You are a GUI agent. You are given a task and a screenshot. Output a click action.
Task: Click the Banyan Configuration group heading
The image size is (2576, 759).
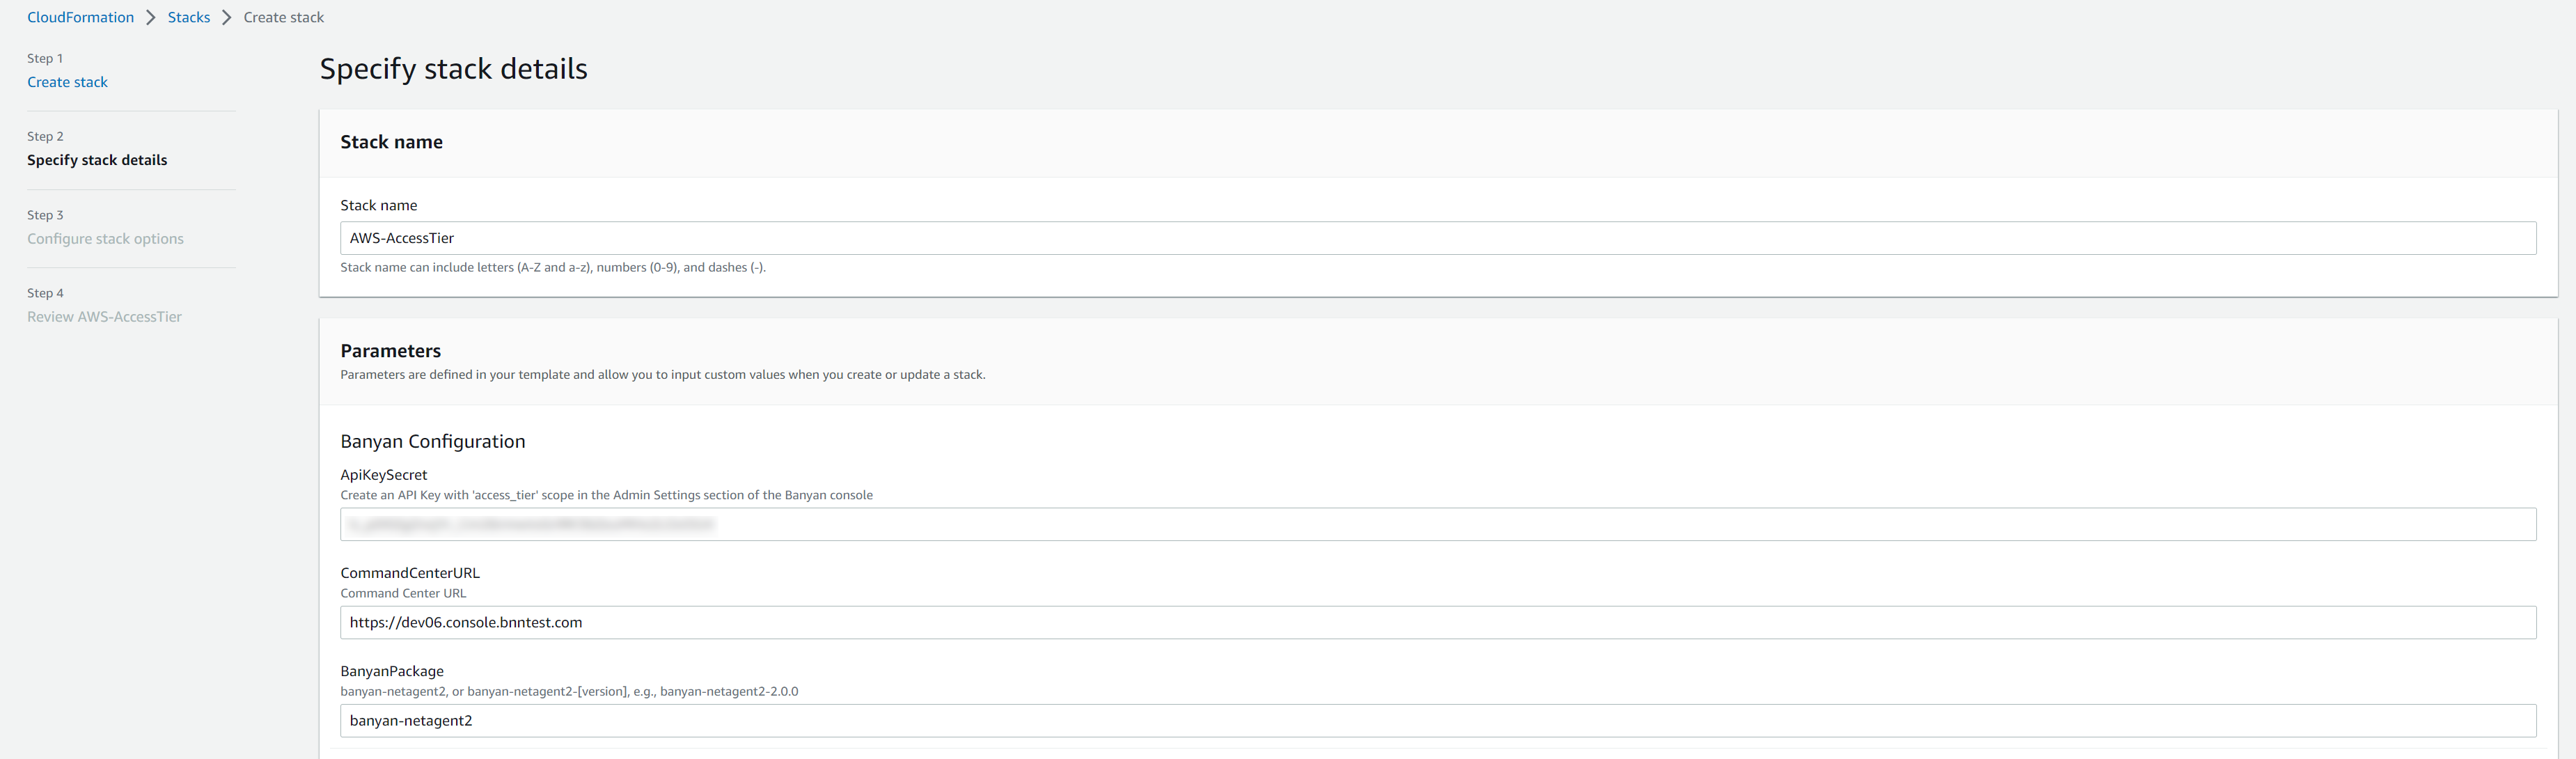432,441
